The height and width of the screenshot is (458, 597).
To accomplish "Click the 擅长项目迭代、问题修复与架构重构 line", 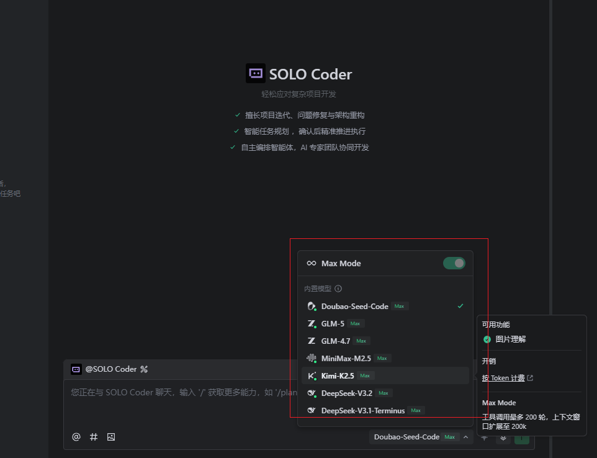I will pos(305,115).
